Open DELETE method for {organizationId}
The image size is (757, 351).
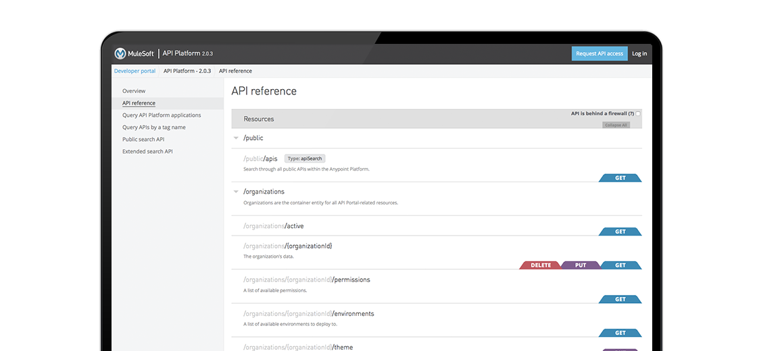click(541, 265)
